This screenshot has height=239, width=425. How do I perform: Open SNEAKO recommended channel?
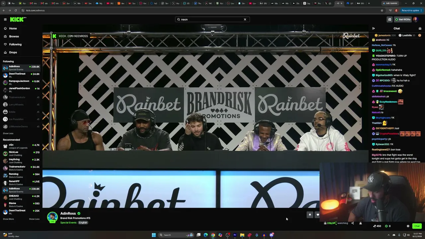tap(21, 198)
